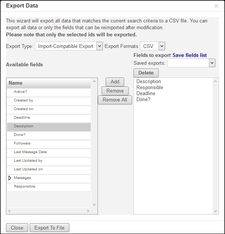The height and width of the screenshot is (234, 225).
Task: Click available fields scroll right arrow
Action: tap(88, 211)
